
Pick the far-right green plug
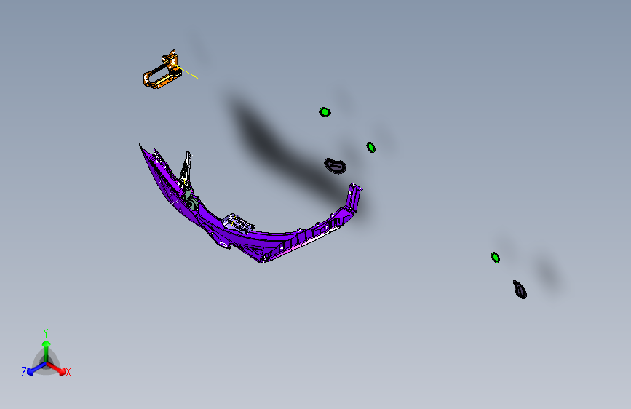[x=496, y=258]
